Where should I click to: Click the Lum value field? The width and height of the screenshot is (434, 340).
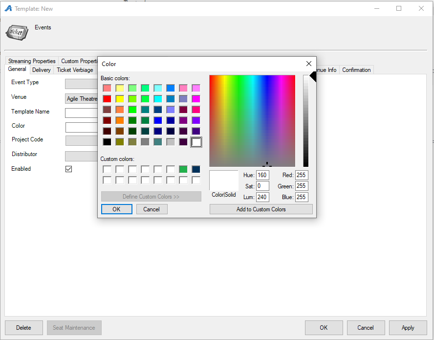pyautogui.click(x=262, y=197)
